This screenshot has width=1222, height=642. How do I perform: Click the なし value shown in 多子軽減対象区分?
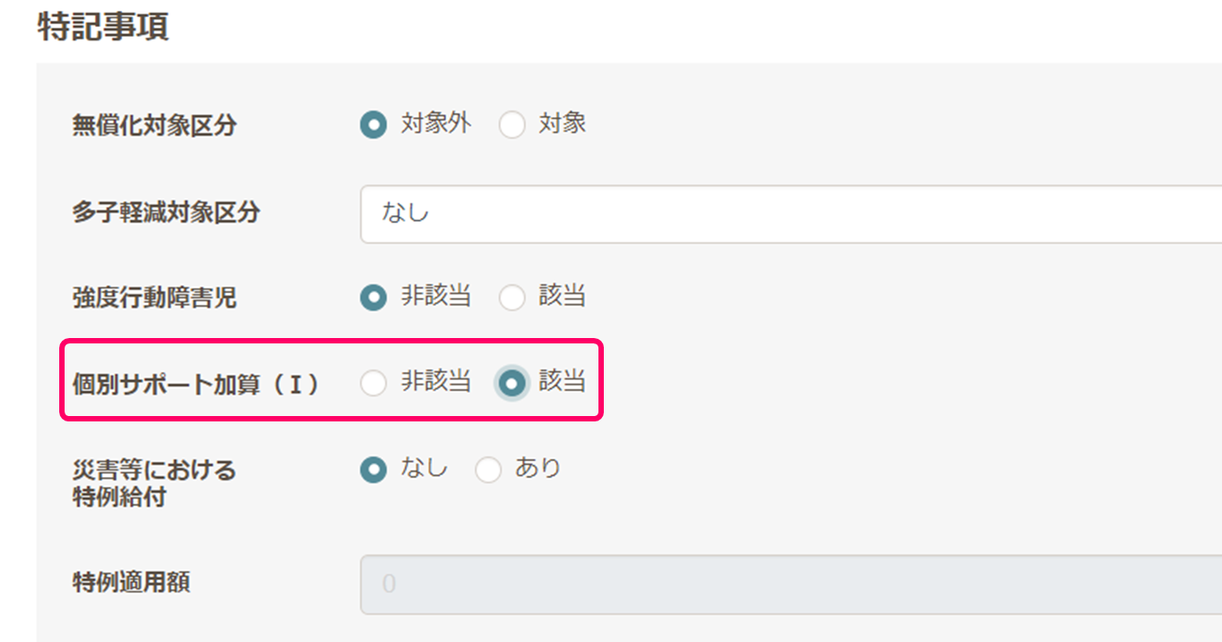(x=406, y=213)
